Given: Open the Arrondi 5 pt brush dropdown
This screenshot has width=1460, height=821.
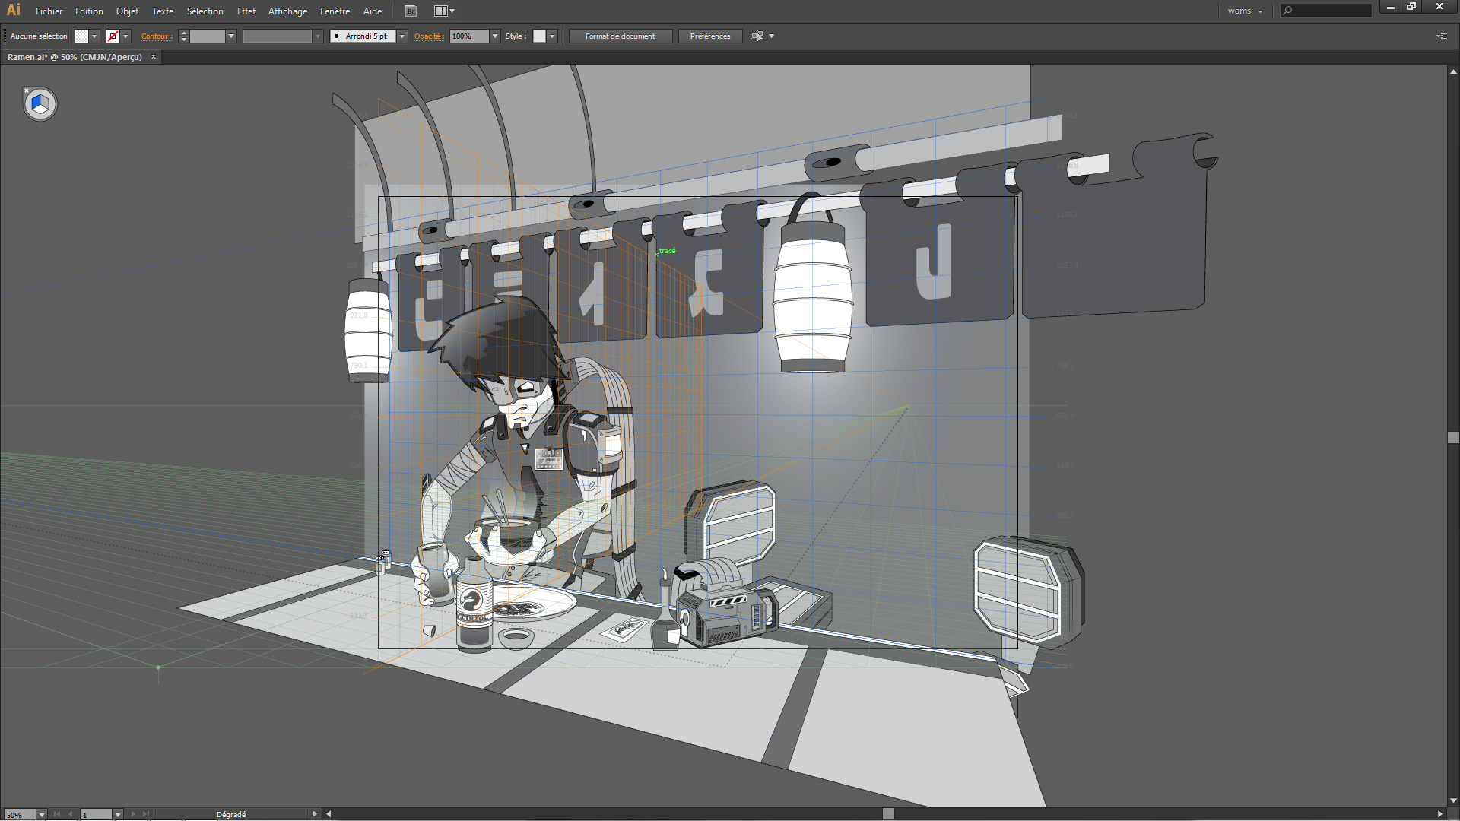Looking at the screenshot, I should pos(402,36).
